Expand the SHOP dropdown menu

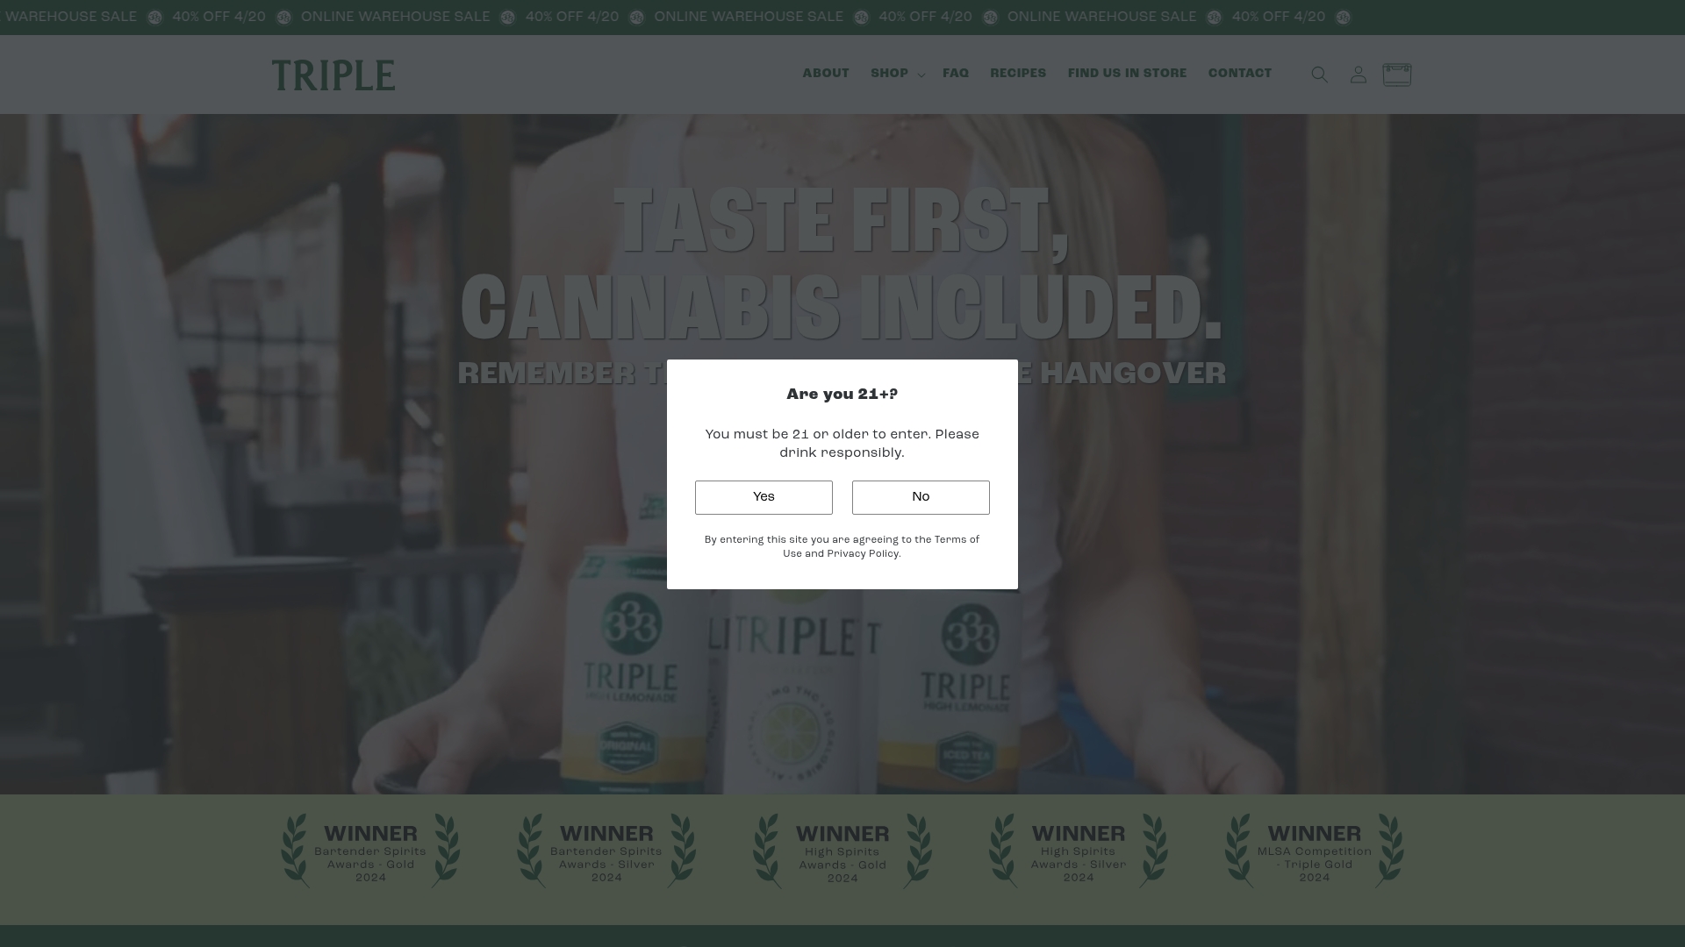coord(890,75)
